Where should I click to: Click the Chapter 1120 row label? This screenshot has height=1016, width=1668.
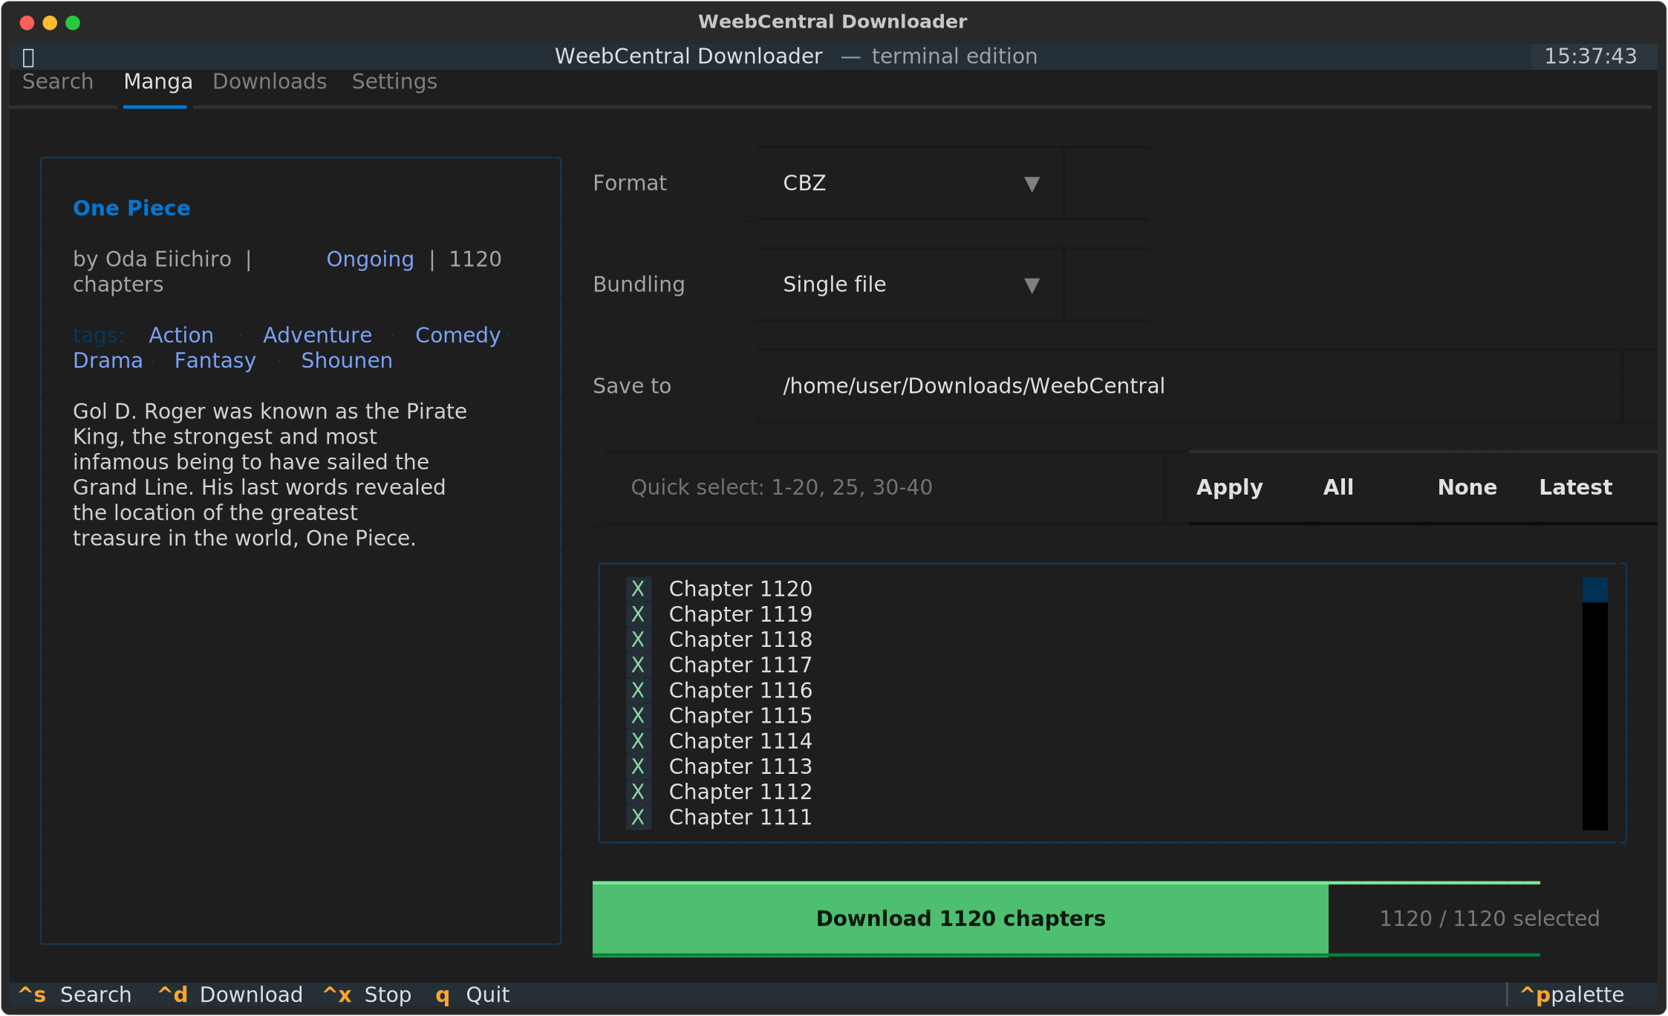tap(740, 589)
